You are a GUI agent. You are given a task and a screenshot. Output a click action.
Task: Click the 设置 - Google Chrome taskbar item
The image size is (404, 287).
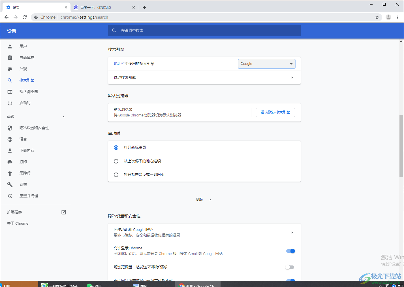click(198, 285)
